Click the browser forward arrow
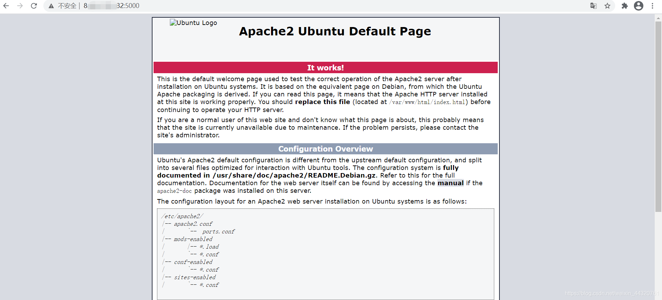Viewport: 662px width, 300px height. (x=20, y=6)
